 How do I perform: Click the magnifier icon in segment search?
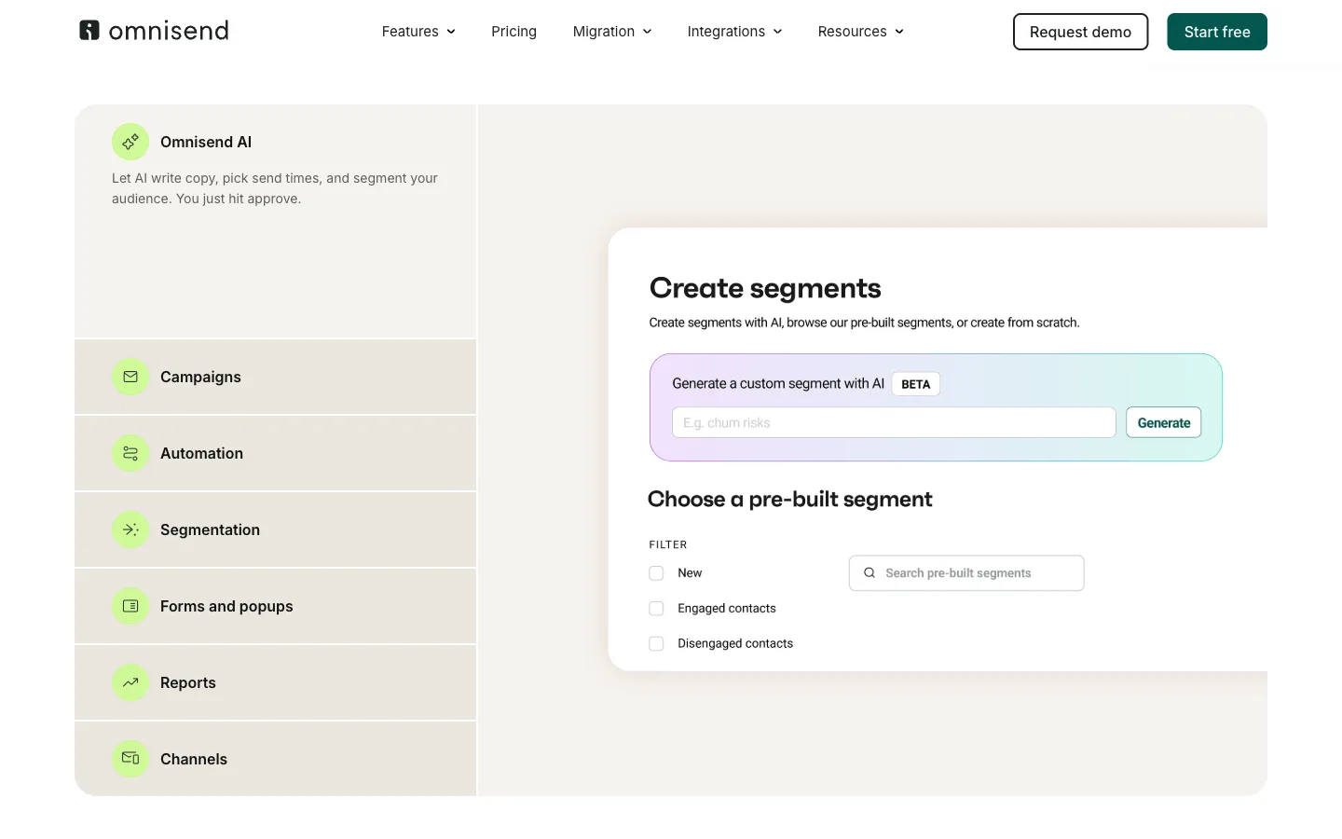click(x=870, y=573)
